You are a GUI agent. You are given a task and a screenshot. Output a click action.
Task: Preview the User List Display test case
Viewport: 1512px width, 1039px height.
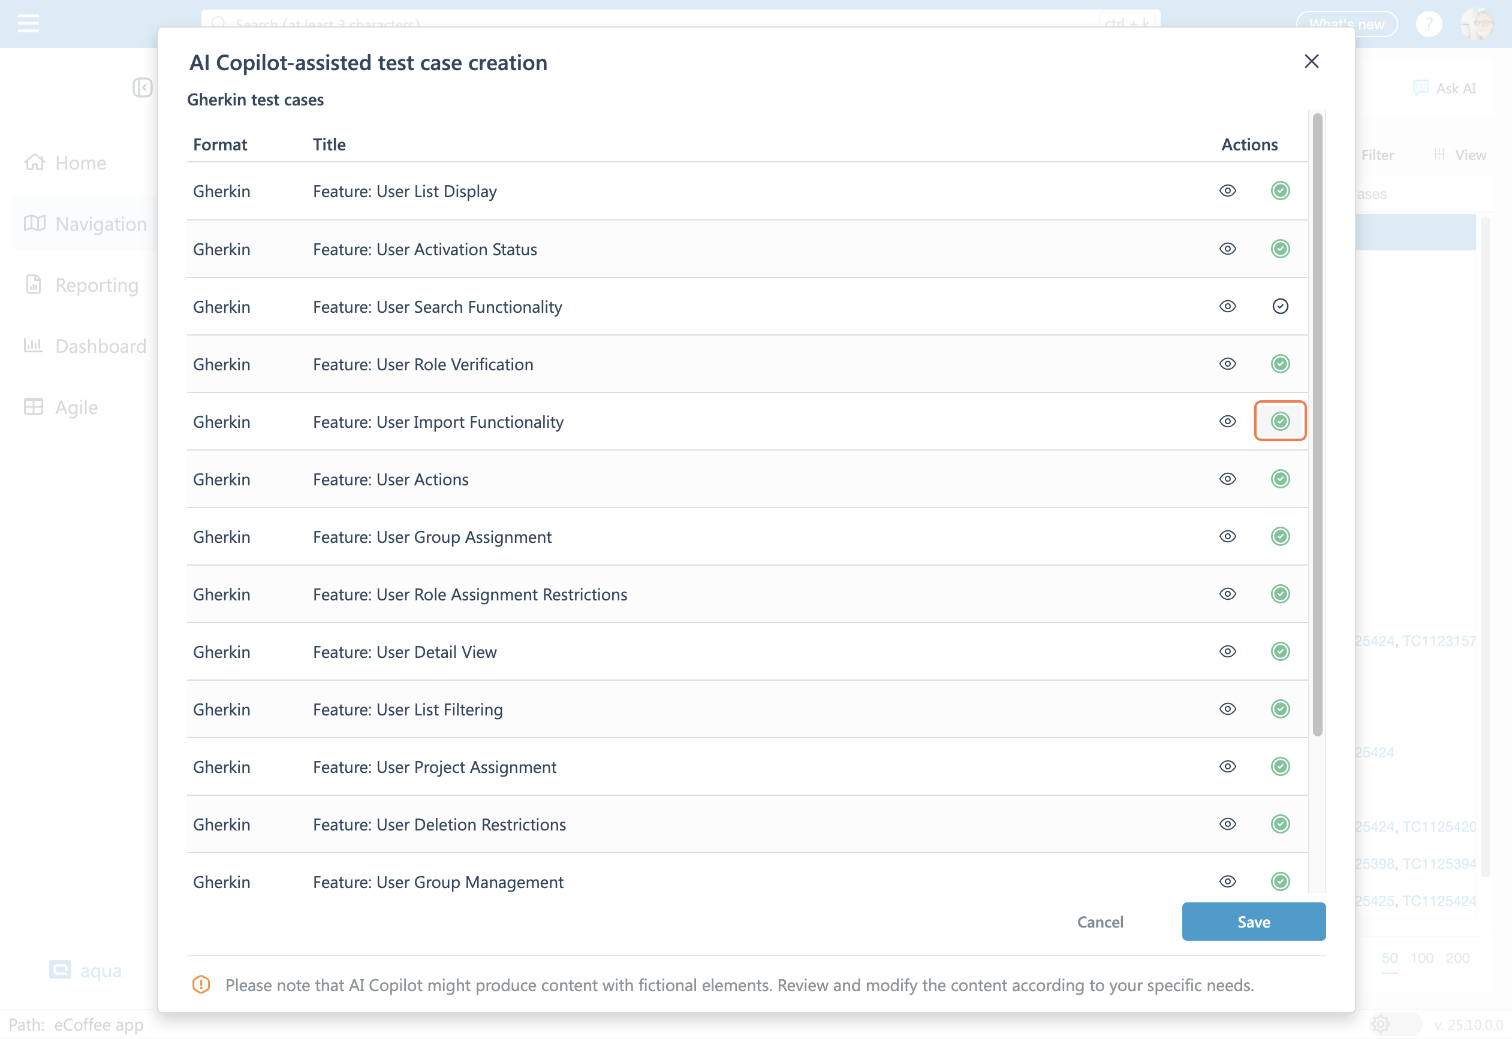(1227, 191)
